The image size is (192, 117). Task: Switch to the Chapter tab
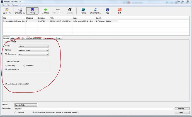pyautogui.click(x=46, y=38)
